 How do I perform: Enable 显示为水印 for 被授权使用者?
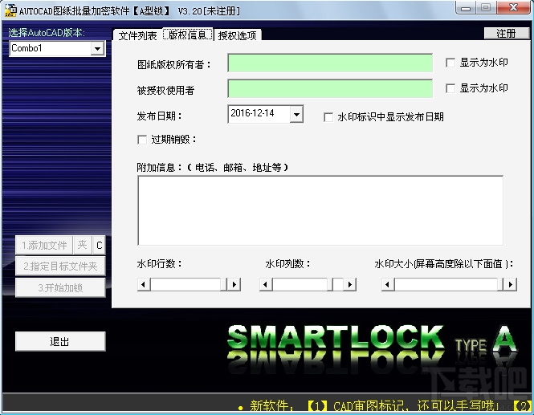pyautogui.click(x=450, y=88)
